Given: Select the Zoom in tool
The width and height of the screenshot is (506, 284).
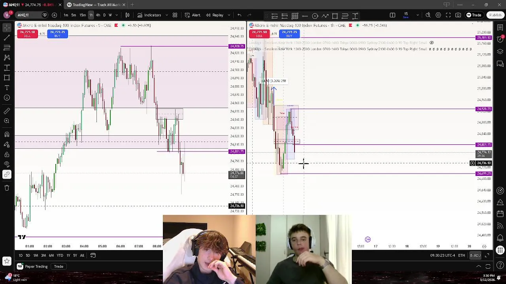Looking at the screenshot, I should click(7, 121).
